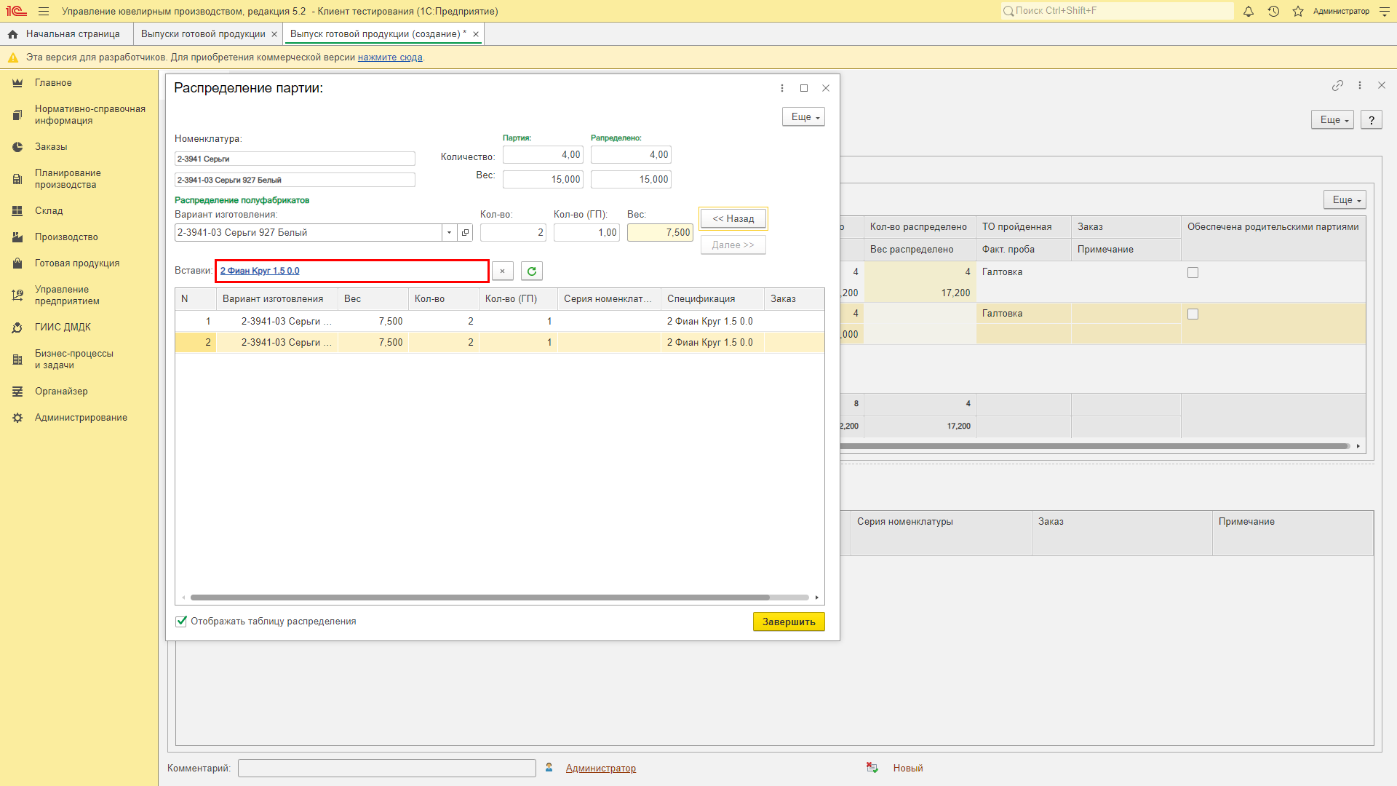Open dialog Еще dropdown menu

pyautogui.click(x=803, y=117)
